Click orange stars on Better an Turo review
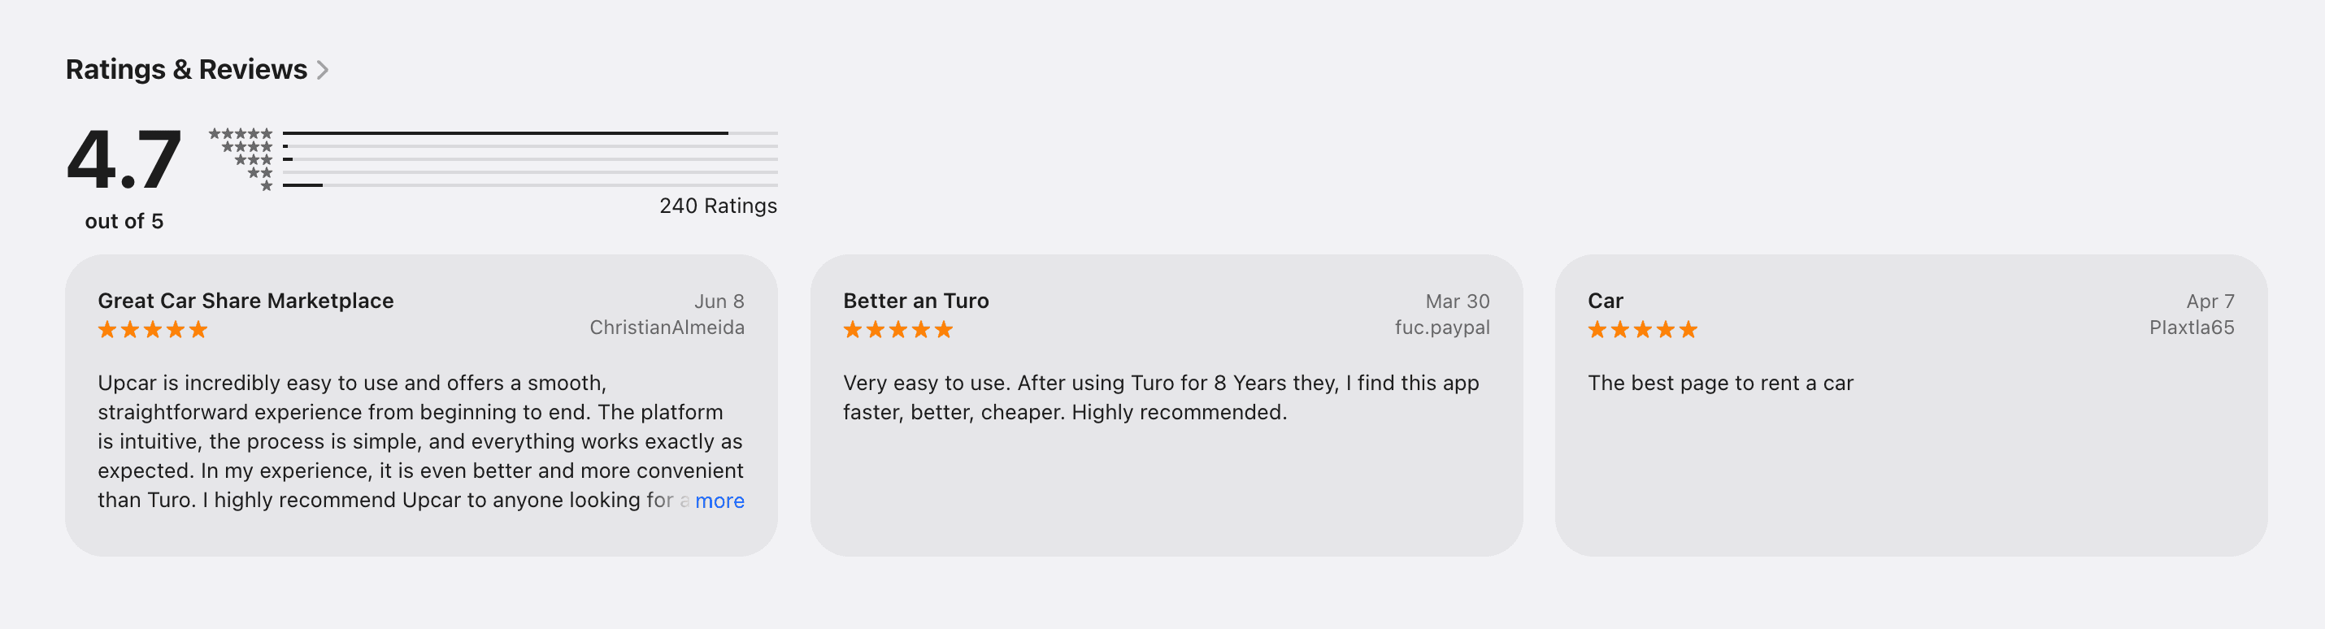Viewport: 2325px width, 629px height. tap(898, 329)
